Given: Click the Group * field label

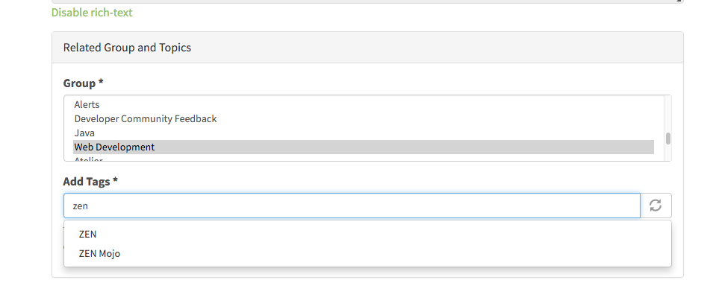Looking at the screenshot, I should 83,83.
